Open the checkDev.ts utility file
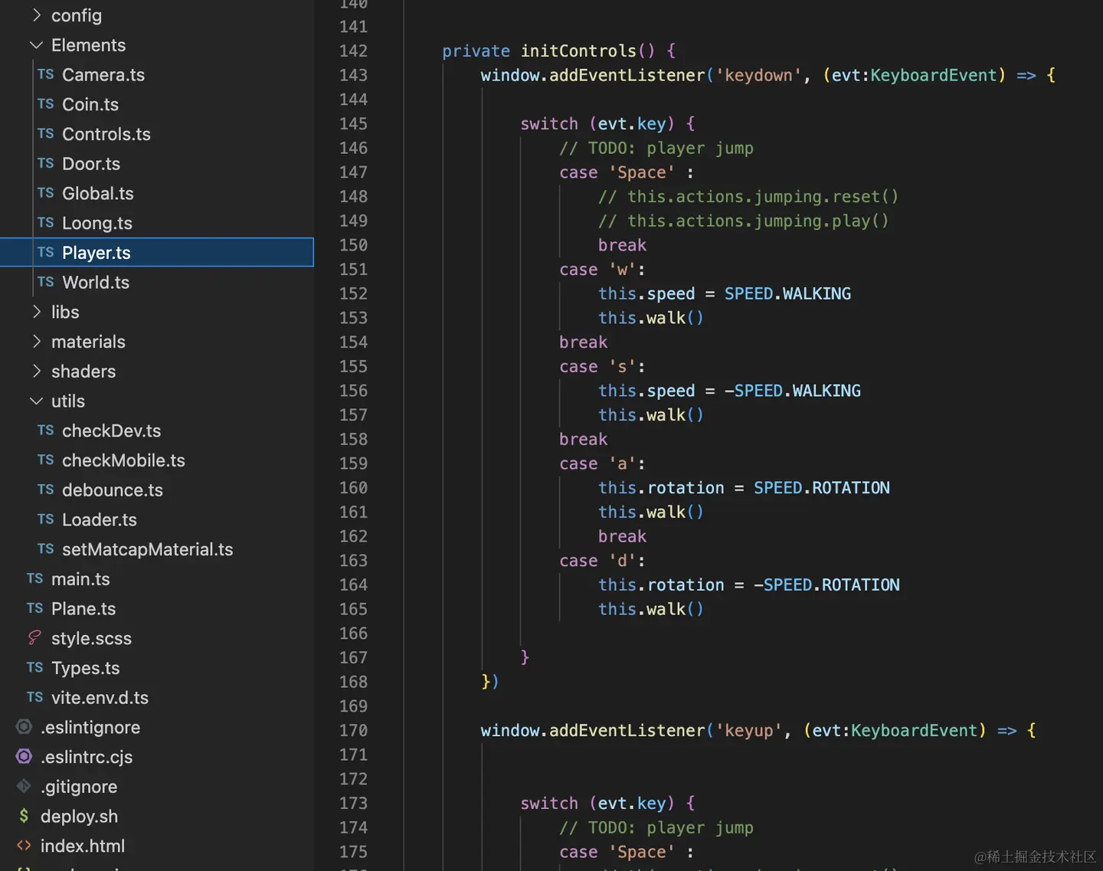 [x=112, y=431]
